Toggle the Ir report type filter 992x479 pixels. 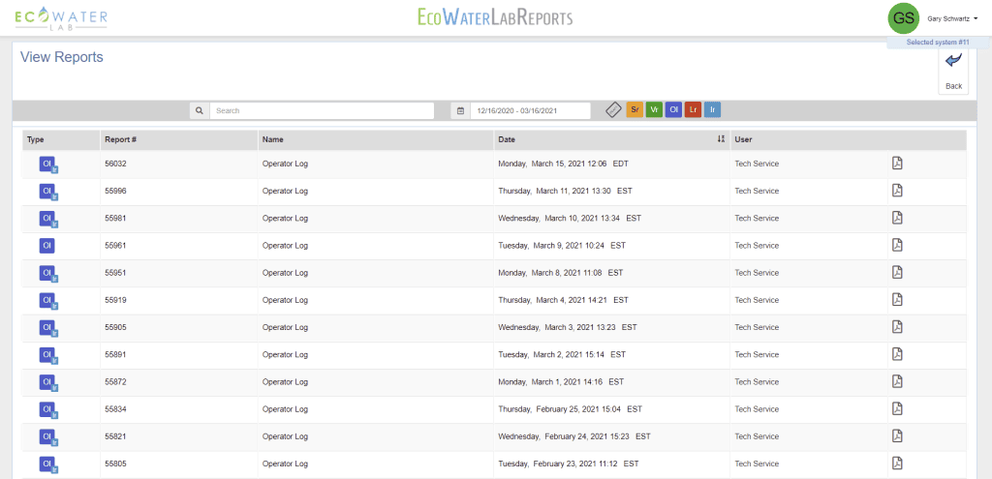(712, 110)
